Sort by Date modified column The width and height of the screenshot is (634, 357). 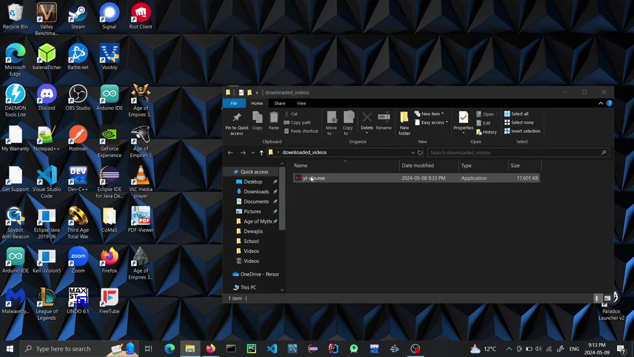click(x=428, y=166)
